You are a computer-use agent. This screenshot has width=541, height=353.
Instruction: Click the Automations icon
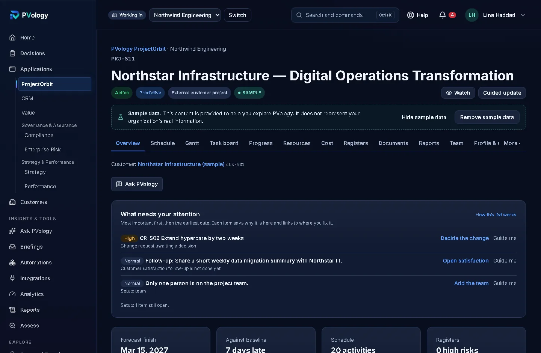[x=12, y=262]
